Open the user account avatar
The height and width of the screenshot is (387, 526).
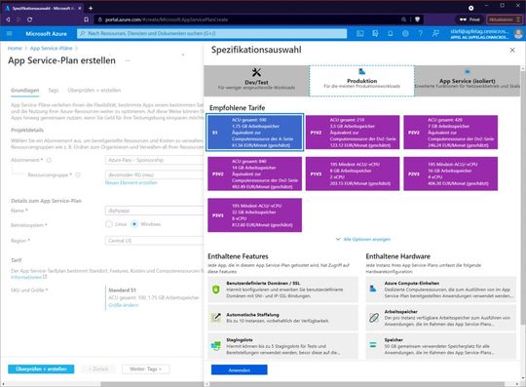(518, 33)
